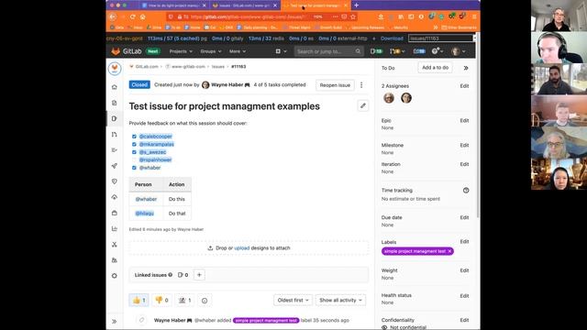Toggle @whaber task checkbox
Screen dimensions: 587x330
point(134,168)
